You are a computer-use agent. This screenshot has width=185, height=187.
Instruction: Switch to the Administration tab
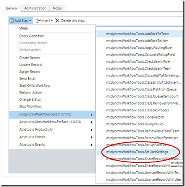pyautogui.click(x=35, y=8)
